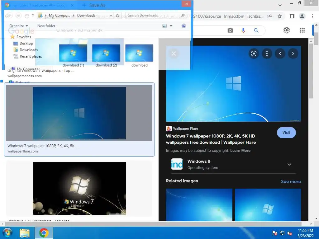The image size is (319, 239).
Task: Toggle Chrome side panel icon
Action: (x=292, y=16)
